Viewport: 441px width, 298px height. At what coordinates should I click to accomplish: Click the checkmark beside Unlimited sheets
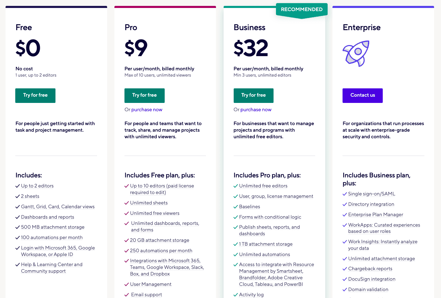tap(126, 202)
